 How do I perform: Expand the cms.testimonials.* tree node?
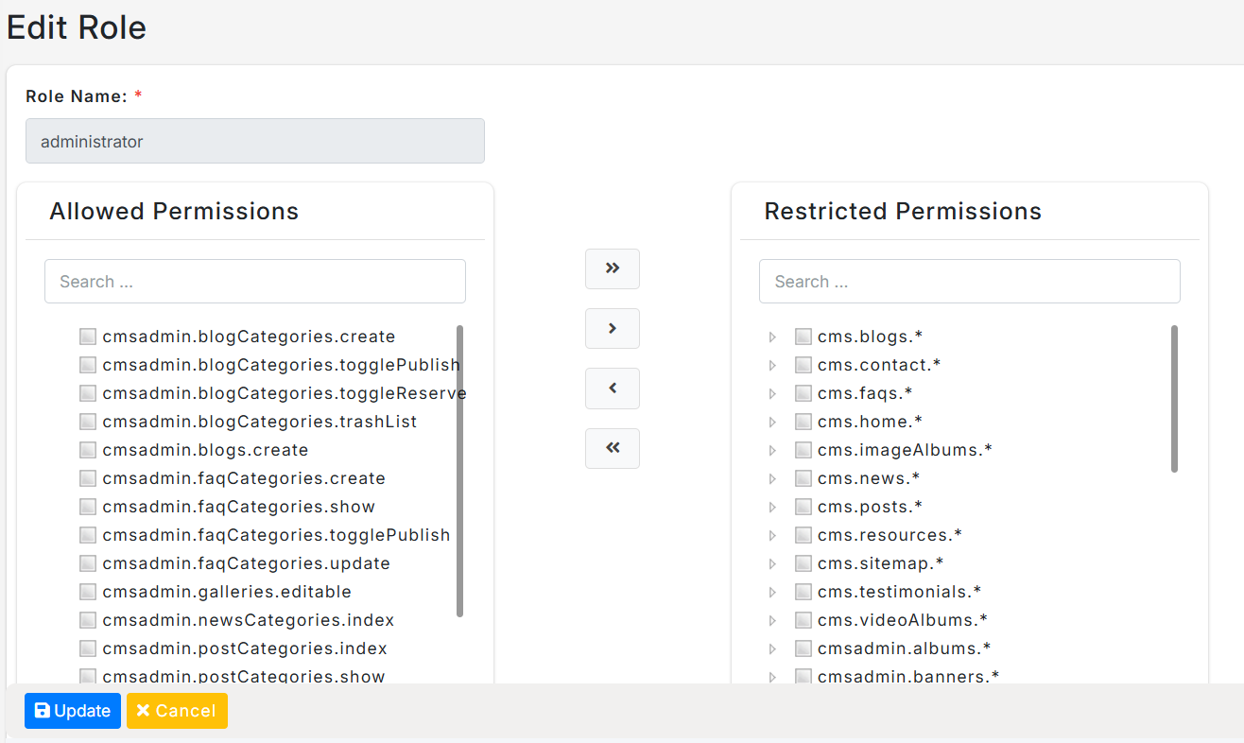pos(772,592)
